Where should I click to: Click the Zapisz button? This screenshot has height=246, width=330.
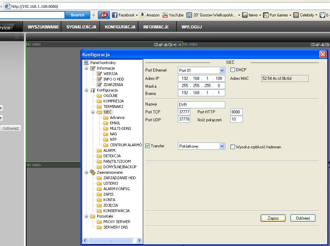(x=273, y=218)
